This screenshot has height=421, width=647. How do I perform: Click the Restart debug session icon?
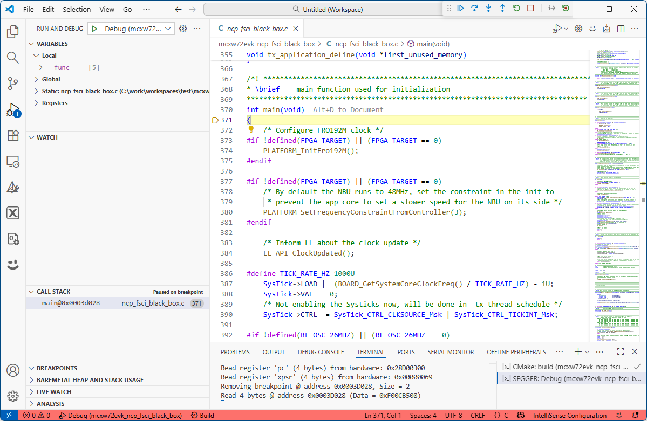[x=517, y=8]
